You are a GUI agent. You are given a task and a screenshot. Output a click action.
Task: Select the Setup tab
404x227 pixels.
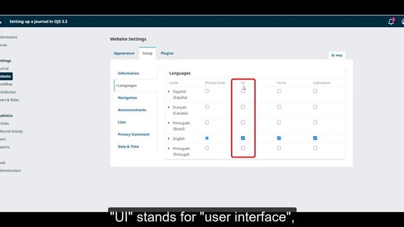(147, 53)
